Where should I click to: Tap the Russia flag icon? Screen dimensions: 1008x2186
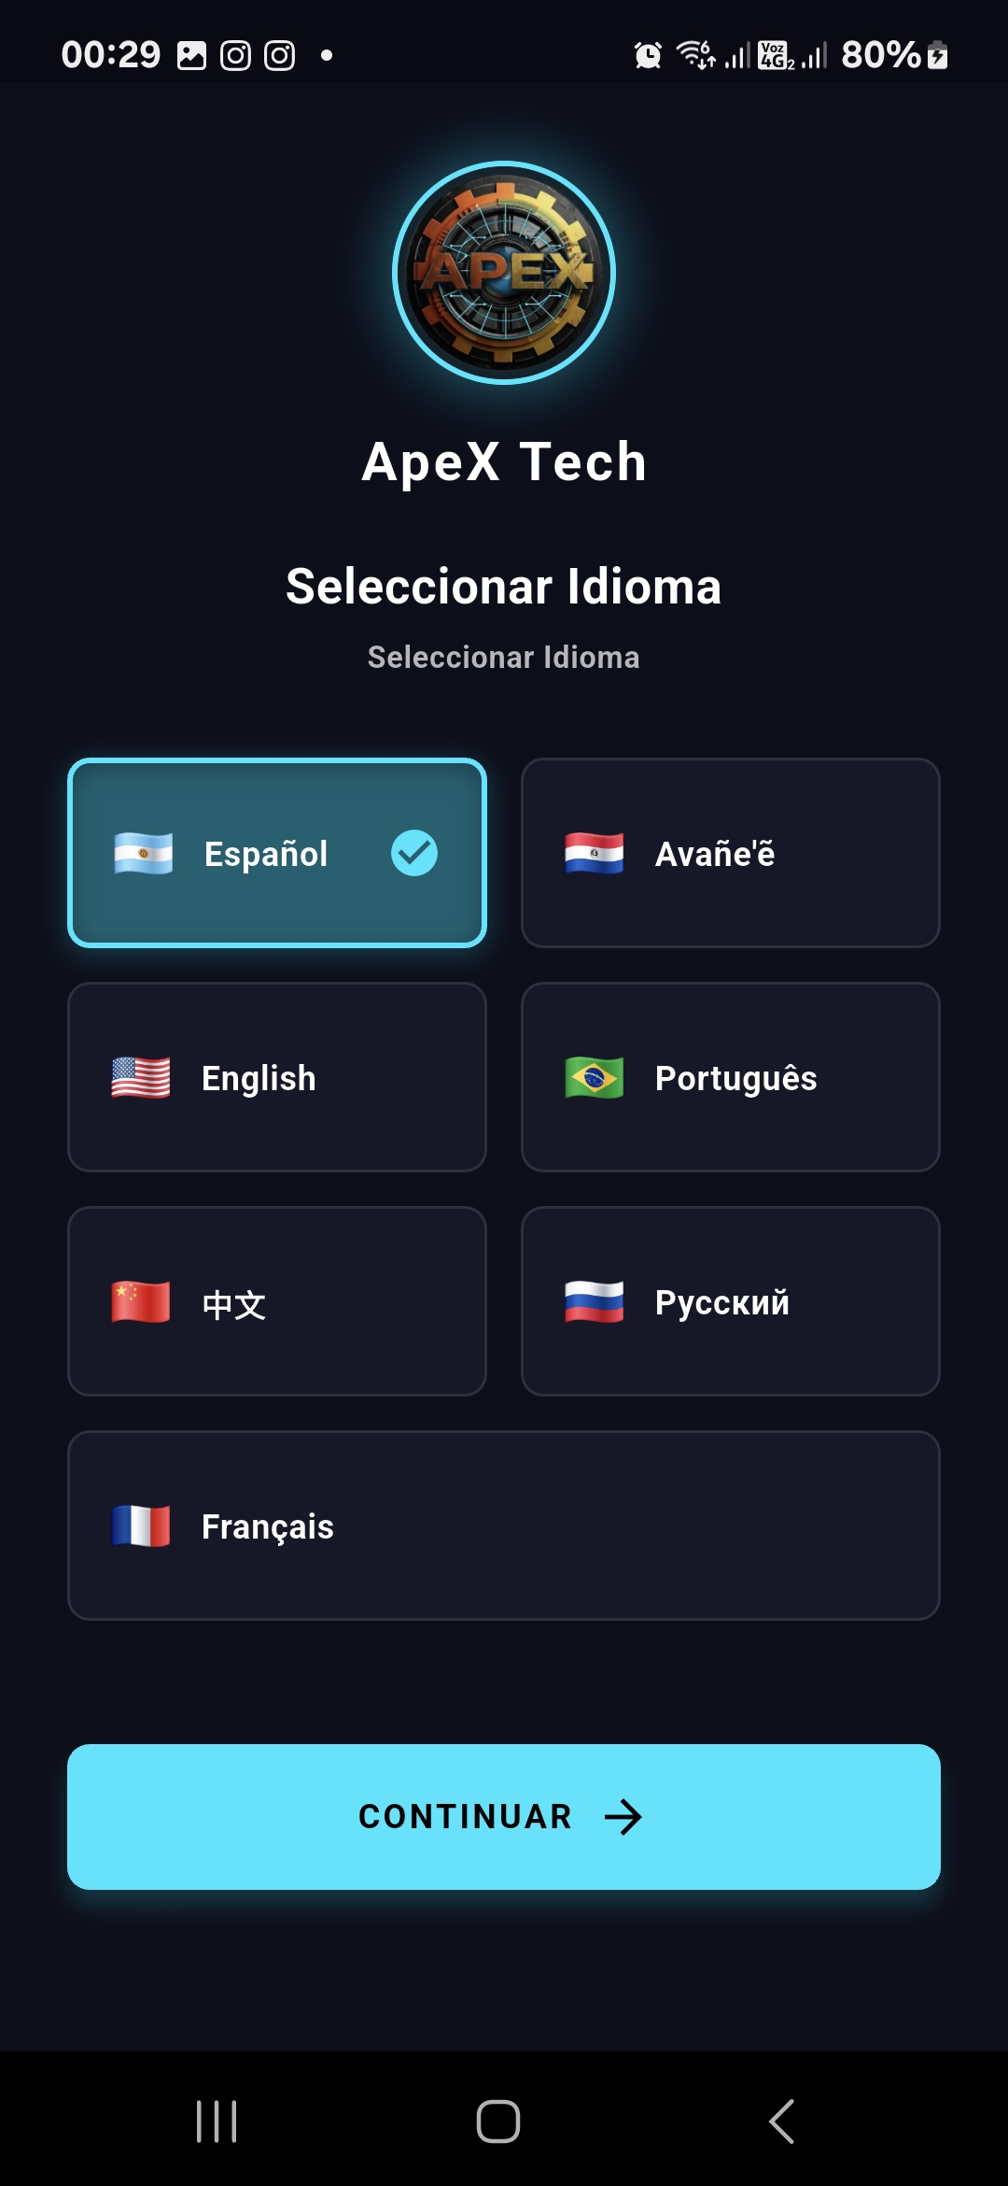coord(595,1301)
